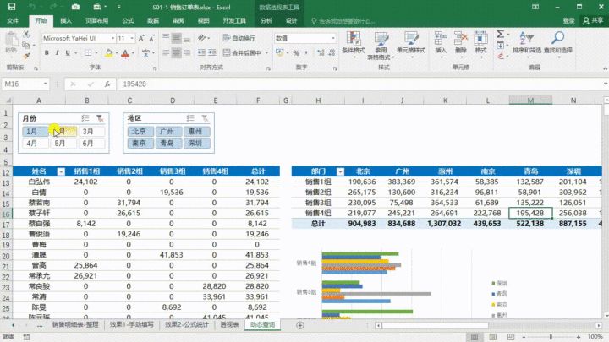Screen dimensions: 609x342
Task: Click the insert function fx icon
Action: coord(107,84)
